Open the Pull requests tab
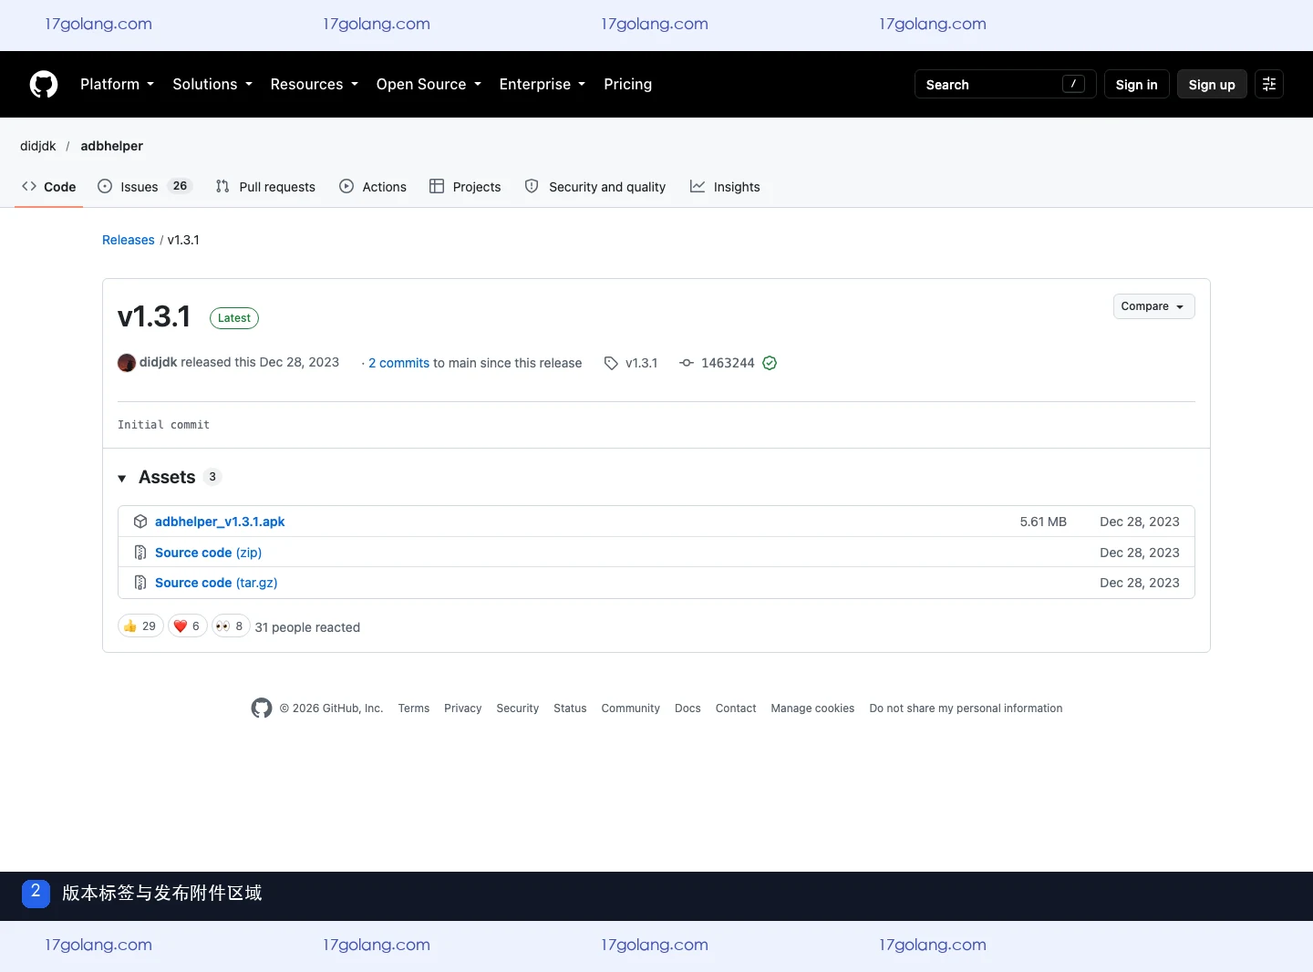 [x=265, y=186]
